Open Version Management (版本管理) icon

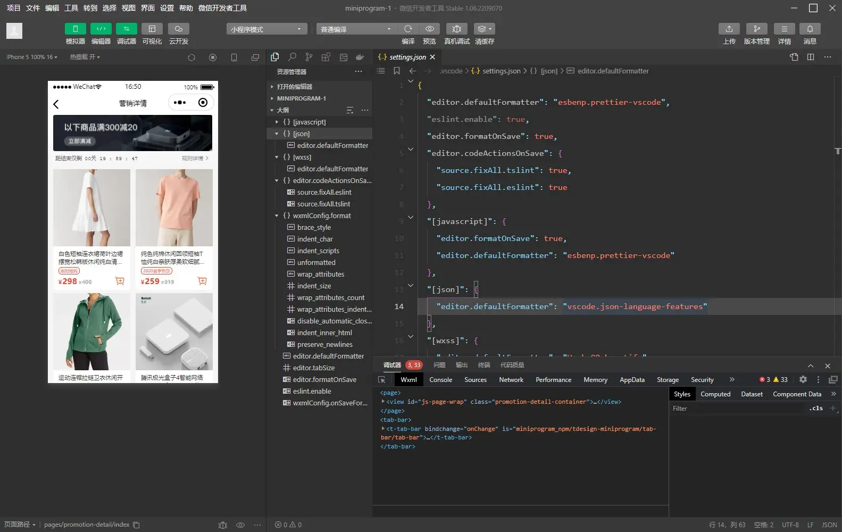[756, 29]
